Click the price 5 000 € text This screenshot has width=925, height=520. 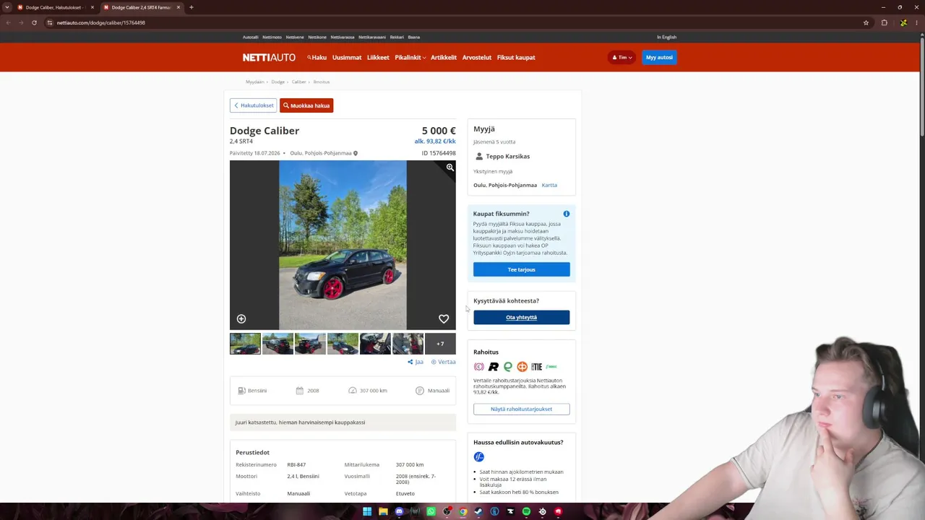(x=439, y=131)
